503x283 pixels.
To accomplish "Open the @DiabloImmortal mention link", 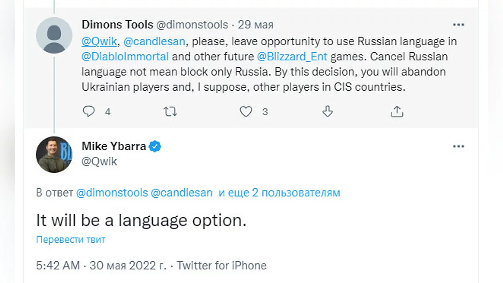I will tap(125, 56).
